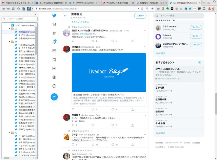This screenshot has height=160, width=217.
Task: Open menu caret on tokuda101 tweet
Action: [145, 31]
